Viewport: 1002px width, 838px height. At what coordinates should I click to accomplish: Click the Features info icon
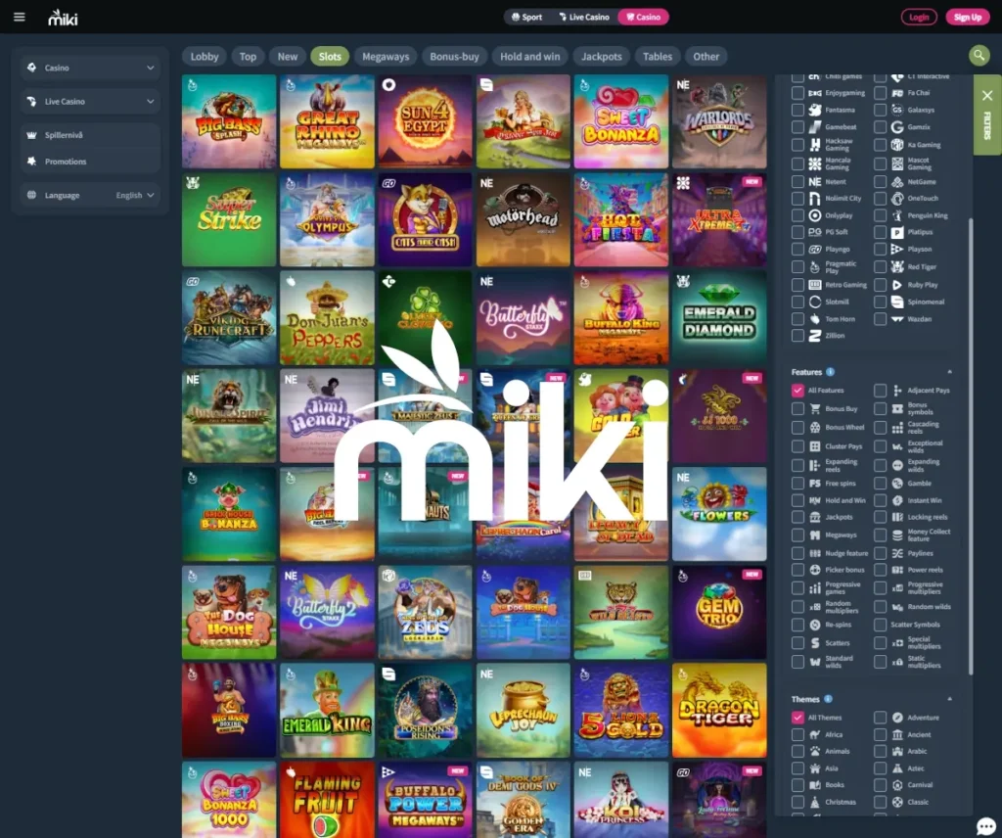click(x=830, y=372)
